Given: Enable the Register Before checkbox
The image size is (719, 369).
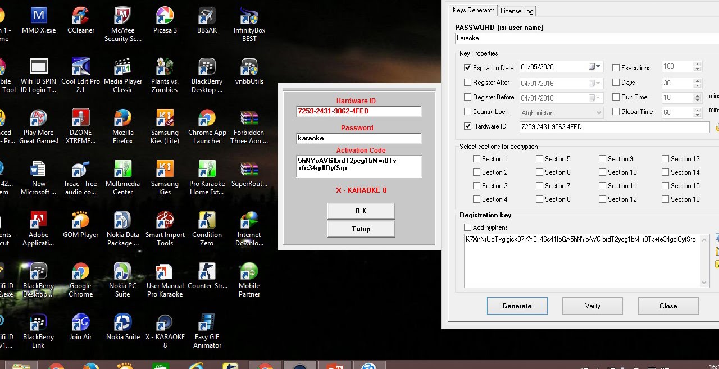Looking at the screenshot, I should click(468, 97).
